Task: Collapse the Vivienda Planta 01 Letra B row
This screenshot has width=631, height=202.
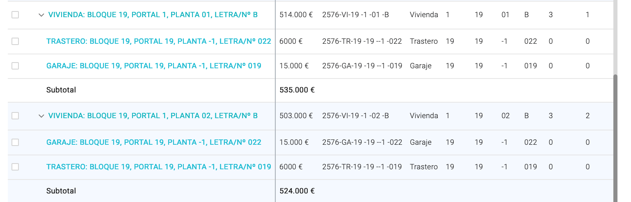Action: [41, 15]
